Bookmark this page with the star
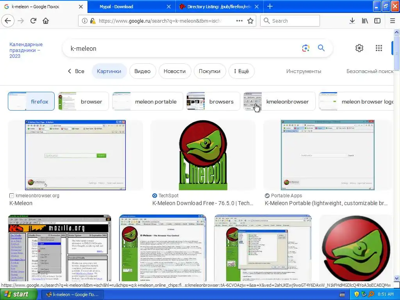Screen dimensions: 400x300 [x=250, y=21]
